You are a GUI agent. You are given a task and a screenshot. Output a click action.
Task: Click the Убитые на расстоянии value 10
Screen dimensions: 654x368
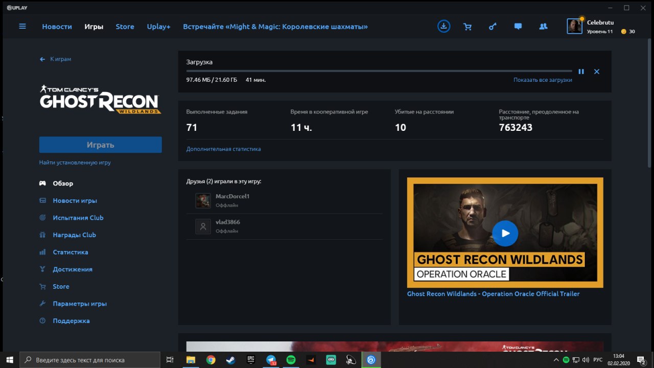point(401,127)
